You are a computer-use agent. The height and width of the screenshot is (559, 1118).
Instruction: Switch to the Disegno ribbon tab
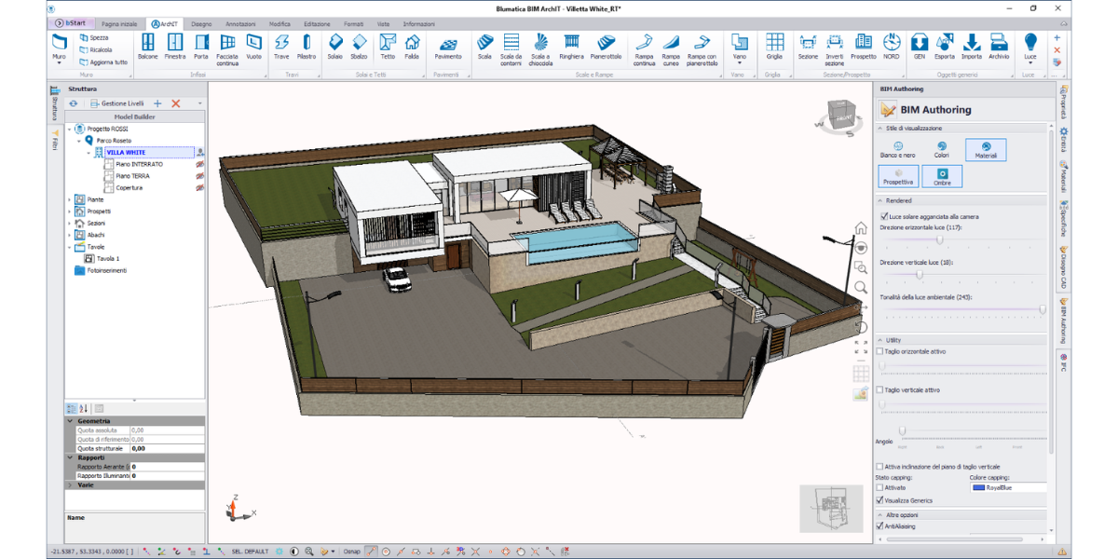point(200,23)
